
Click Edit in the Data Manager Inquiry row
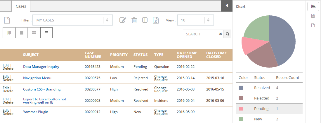6,65
